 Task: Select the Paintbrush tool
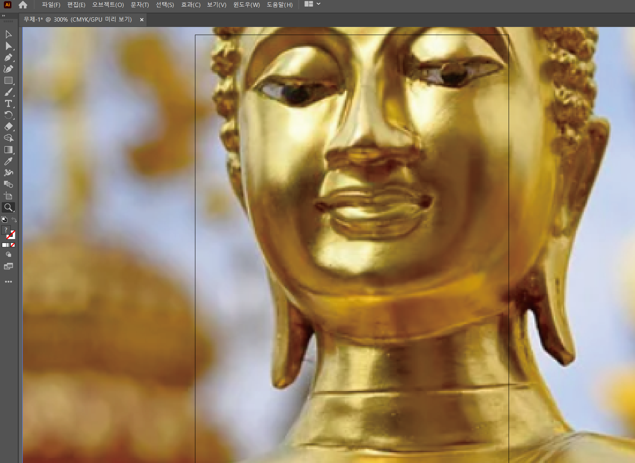(x=8, y=92)
